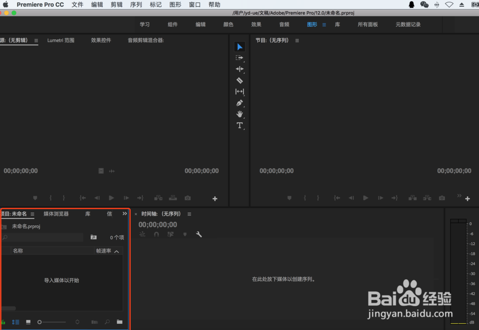Go to In point in Source monitor
The width and height of the screenshot is (479, 330).
(82, 198)
